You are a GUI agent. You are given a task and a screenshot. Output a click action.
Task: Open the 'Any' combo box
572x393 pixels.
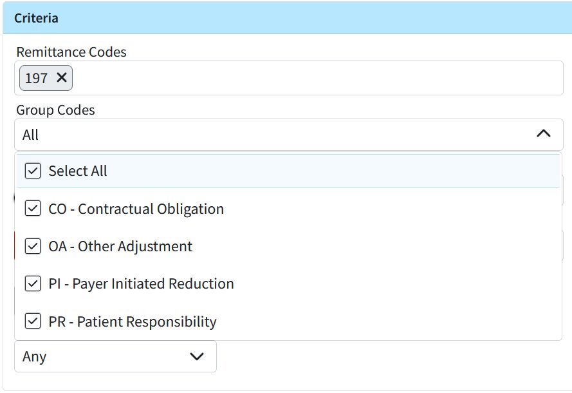pyautogui.click(x=103, y=356)
